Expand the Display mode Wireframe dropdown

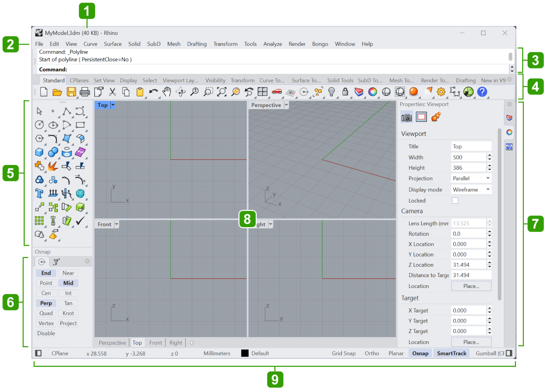[x=471, y=190]
